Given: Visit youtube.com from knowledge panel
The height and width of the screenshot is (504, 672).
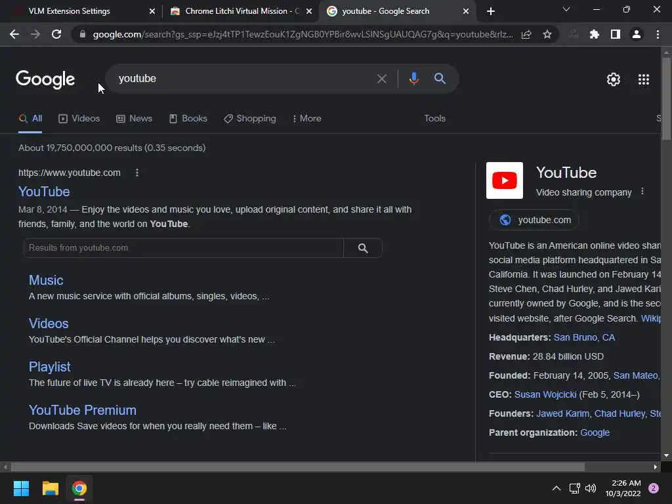Looking at the screenshot, I should coord(534,220).
